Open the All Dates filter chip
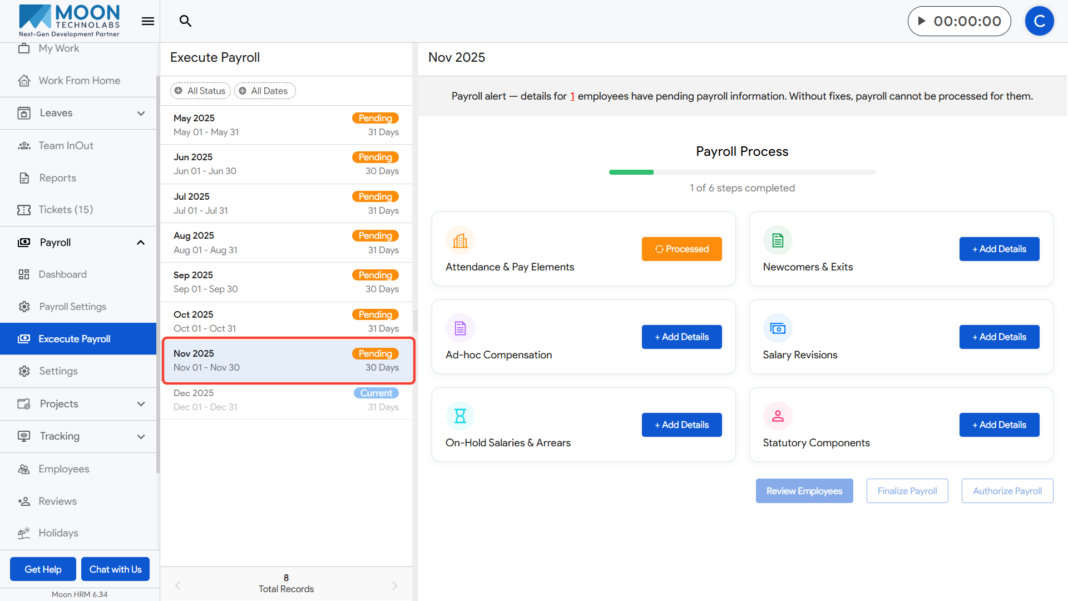 click(x=265, y=91)
